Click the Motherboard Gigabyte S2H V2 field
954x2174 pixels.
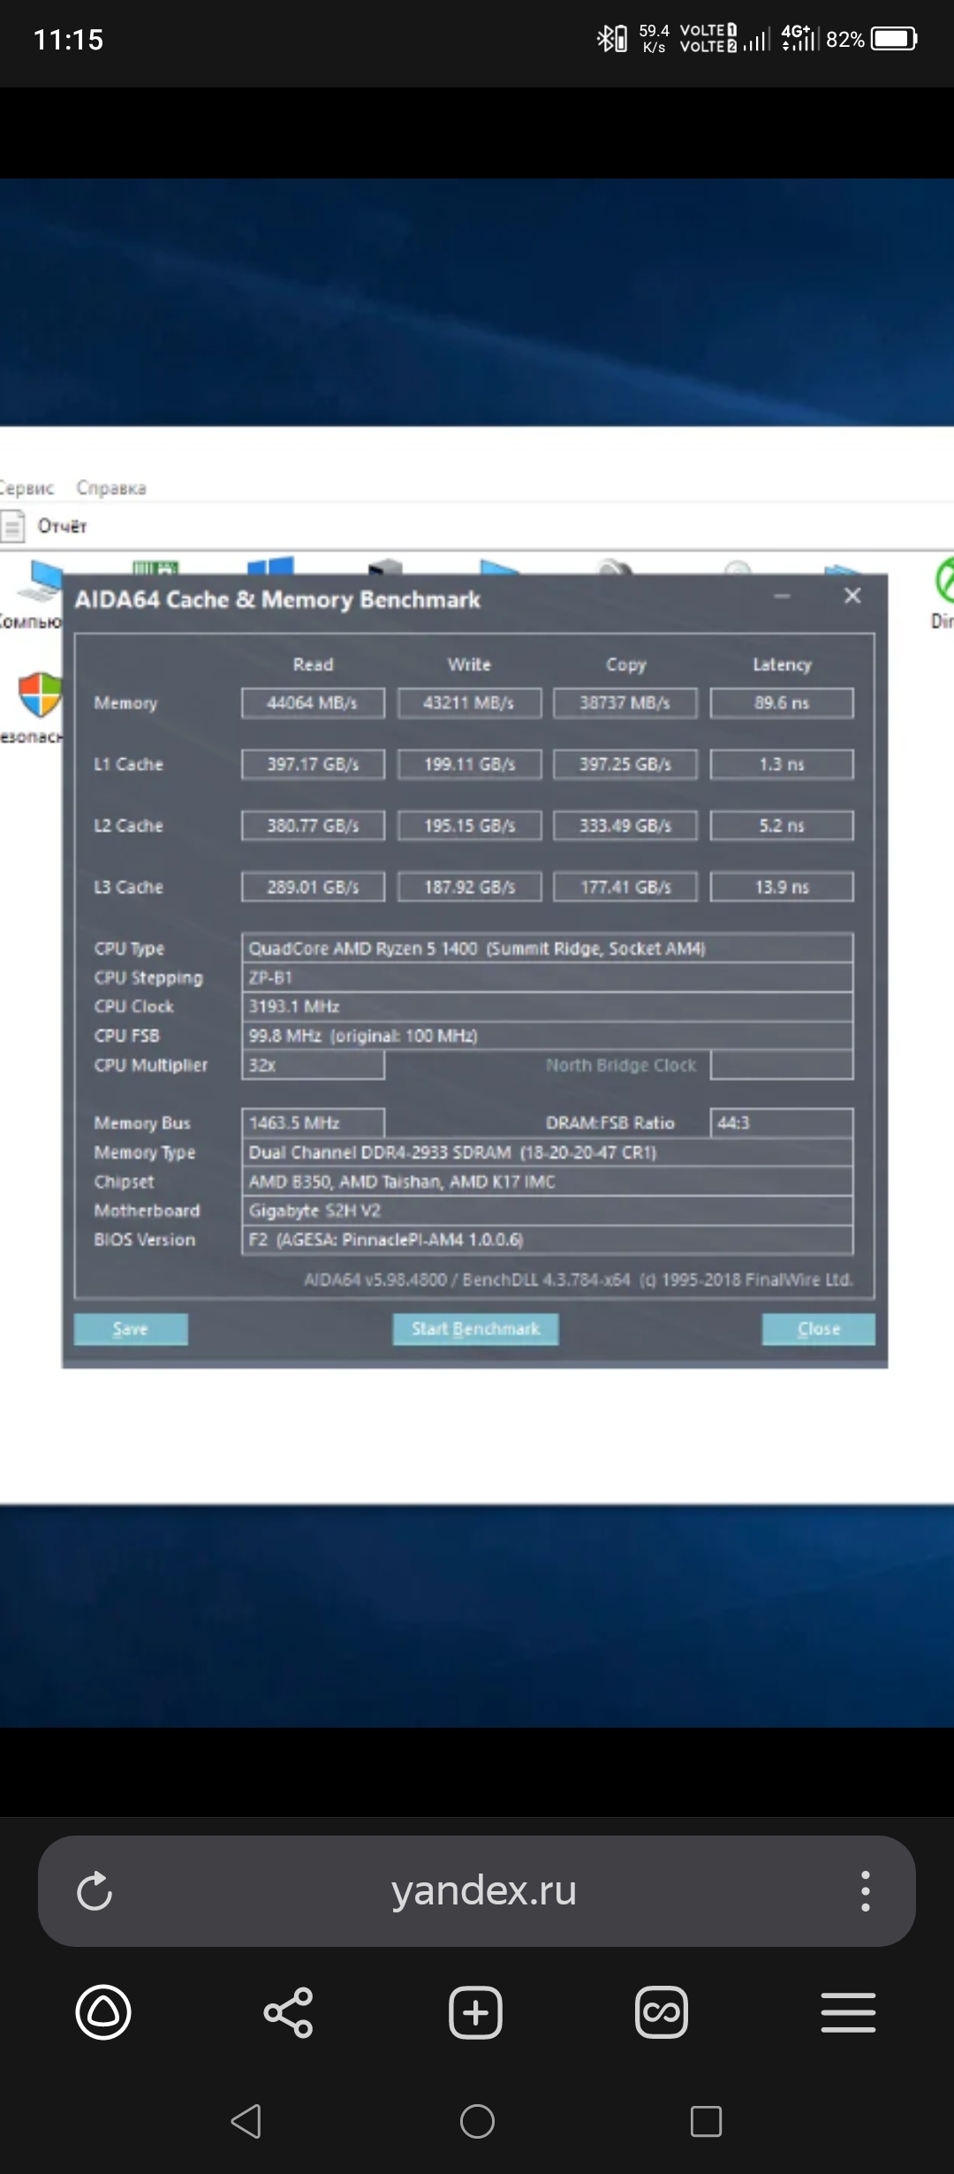pos(548,1211)
